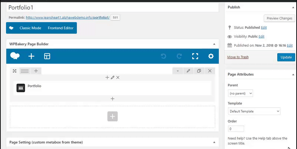Screen dimensions: 297x149
Task: Edit this row with pencil icon
Action: tap(188, 71)
